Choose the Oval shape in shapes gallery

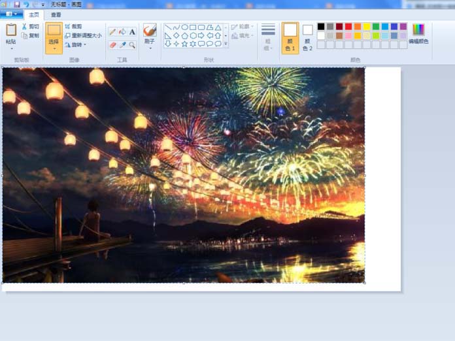point(184,27)
